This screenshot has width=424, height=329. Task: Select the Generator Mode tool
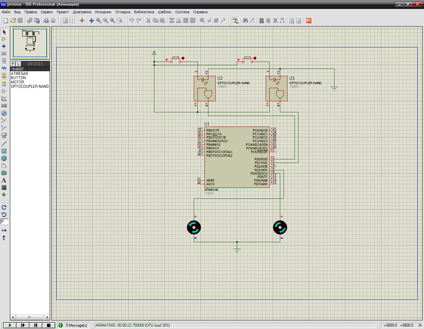click(4, 113)
